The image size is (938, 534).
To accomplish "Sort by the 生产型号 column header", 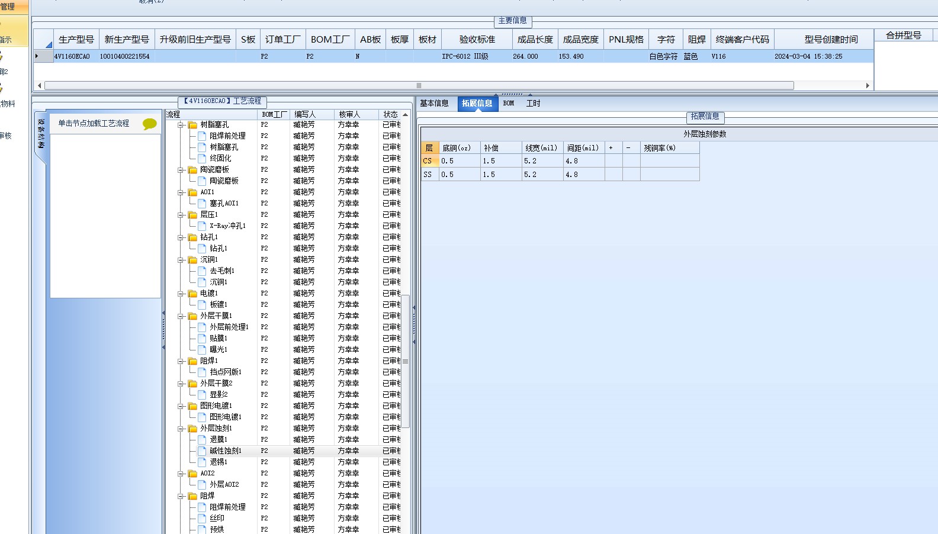I will click(76, 40).
